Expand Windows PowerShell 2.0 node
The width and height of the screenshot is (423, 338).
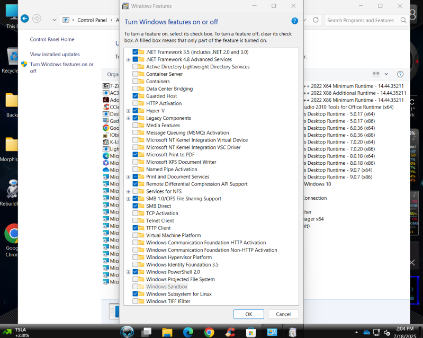[129, 272]
